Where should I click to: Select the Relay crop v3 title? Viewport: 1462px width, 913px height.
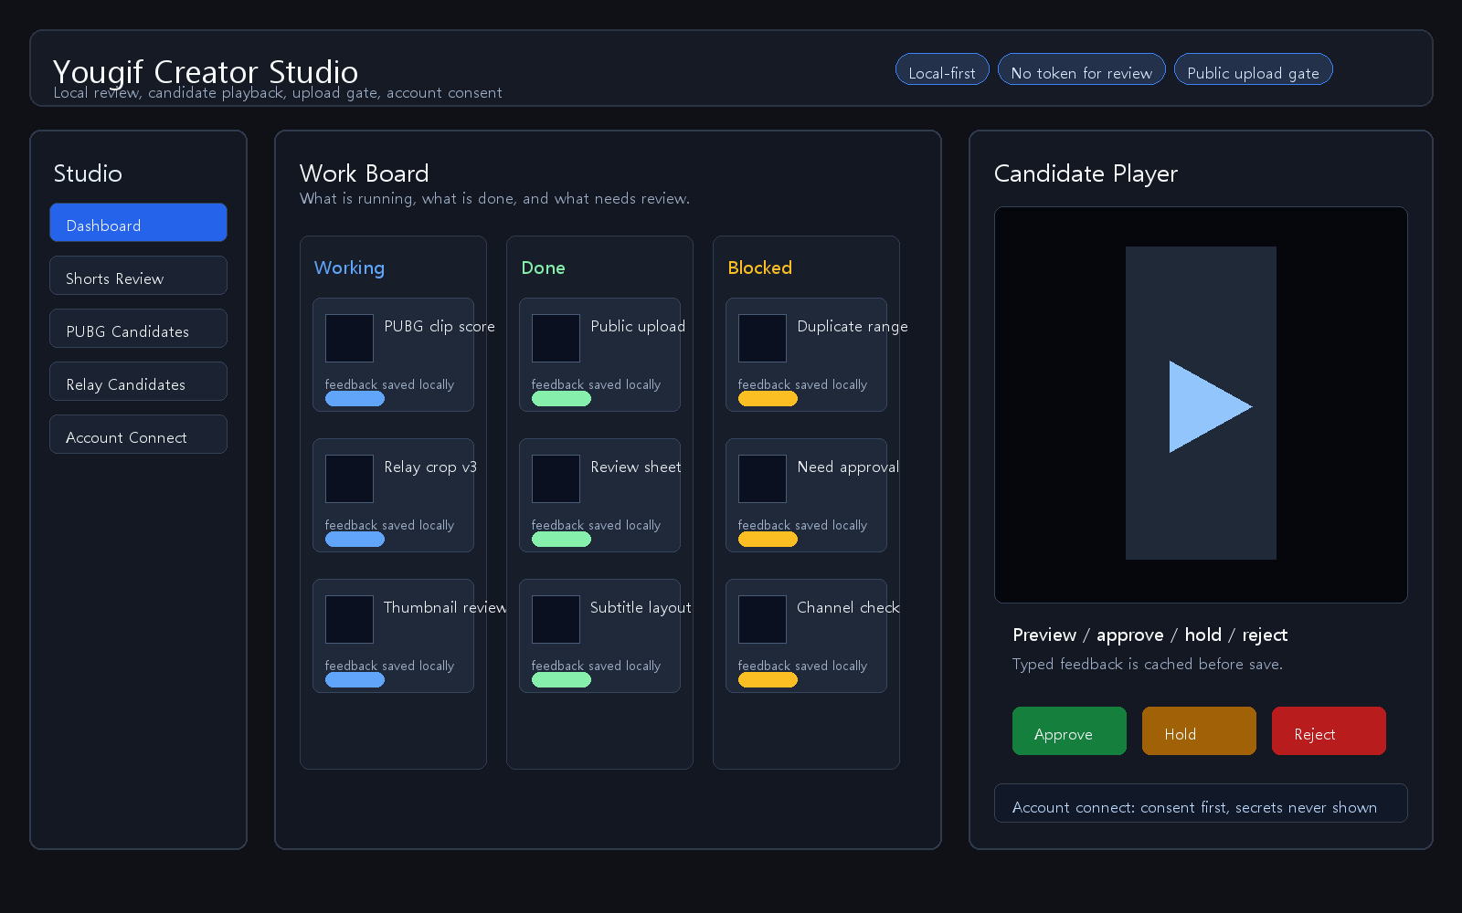click(430, 467)
